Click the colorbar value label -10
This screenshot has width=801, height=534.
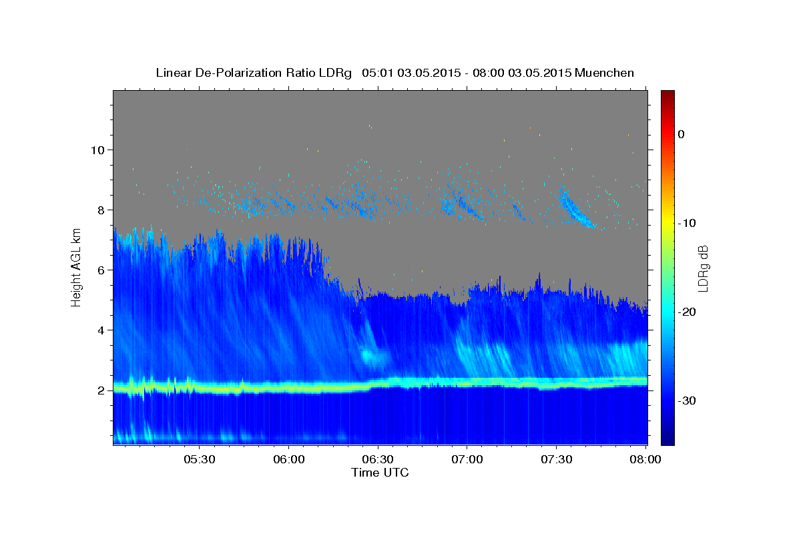[x=687, y=223]
